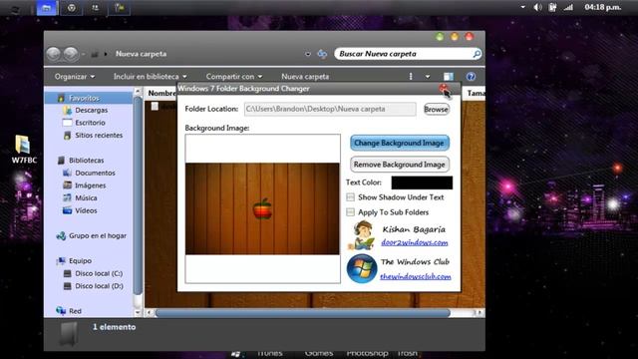
Task: Click the navigation pane vertical scrollbar
Action: click(138, 195)
